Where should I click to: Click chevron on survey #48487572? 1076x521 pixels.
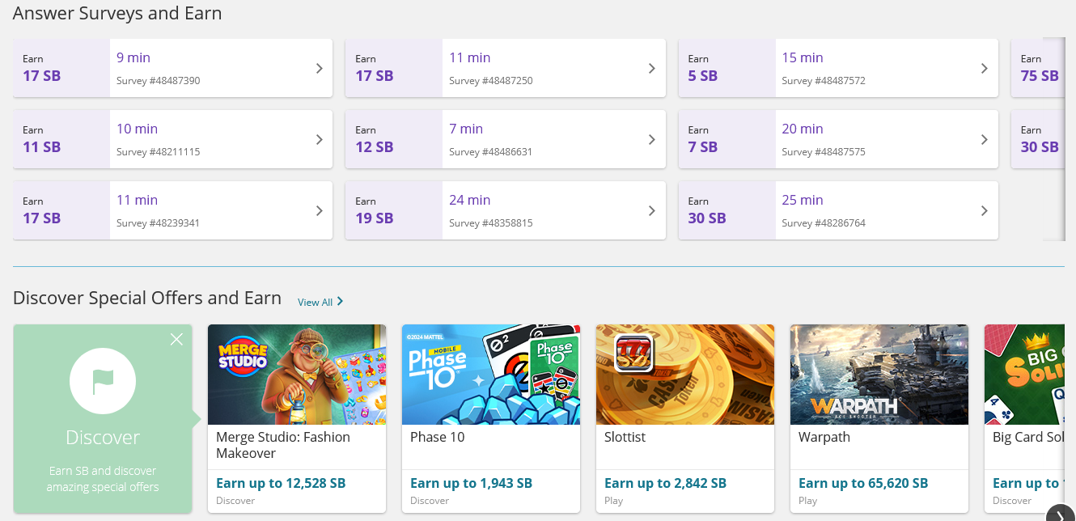(x=984, y=69)
